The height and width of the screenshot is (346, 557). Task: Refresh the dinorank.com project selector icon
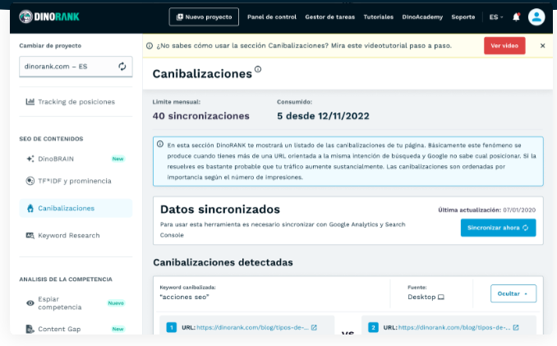[x=122, y=67]
